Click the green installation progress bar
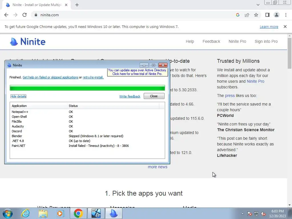The height and width of the screenshot is (219, 292). [87, 88]
